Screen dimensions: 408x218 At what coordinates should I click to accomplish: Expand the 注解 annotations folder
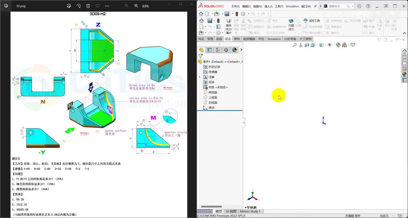(200, 77)
